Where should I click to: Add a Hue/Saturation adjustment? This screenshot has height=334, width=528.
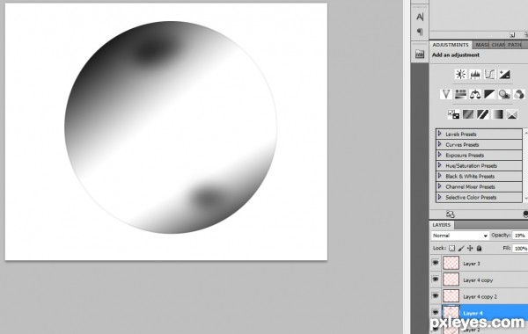[460, 94]
